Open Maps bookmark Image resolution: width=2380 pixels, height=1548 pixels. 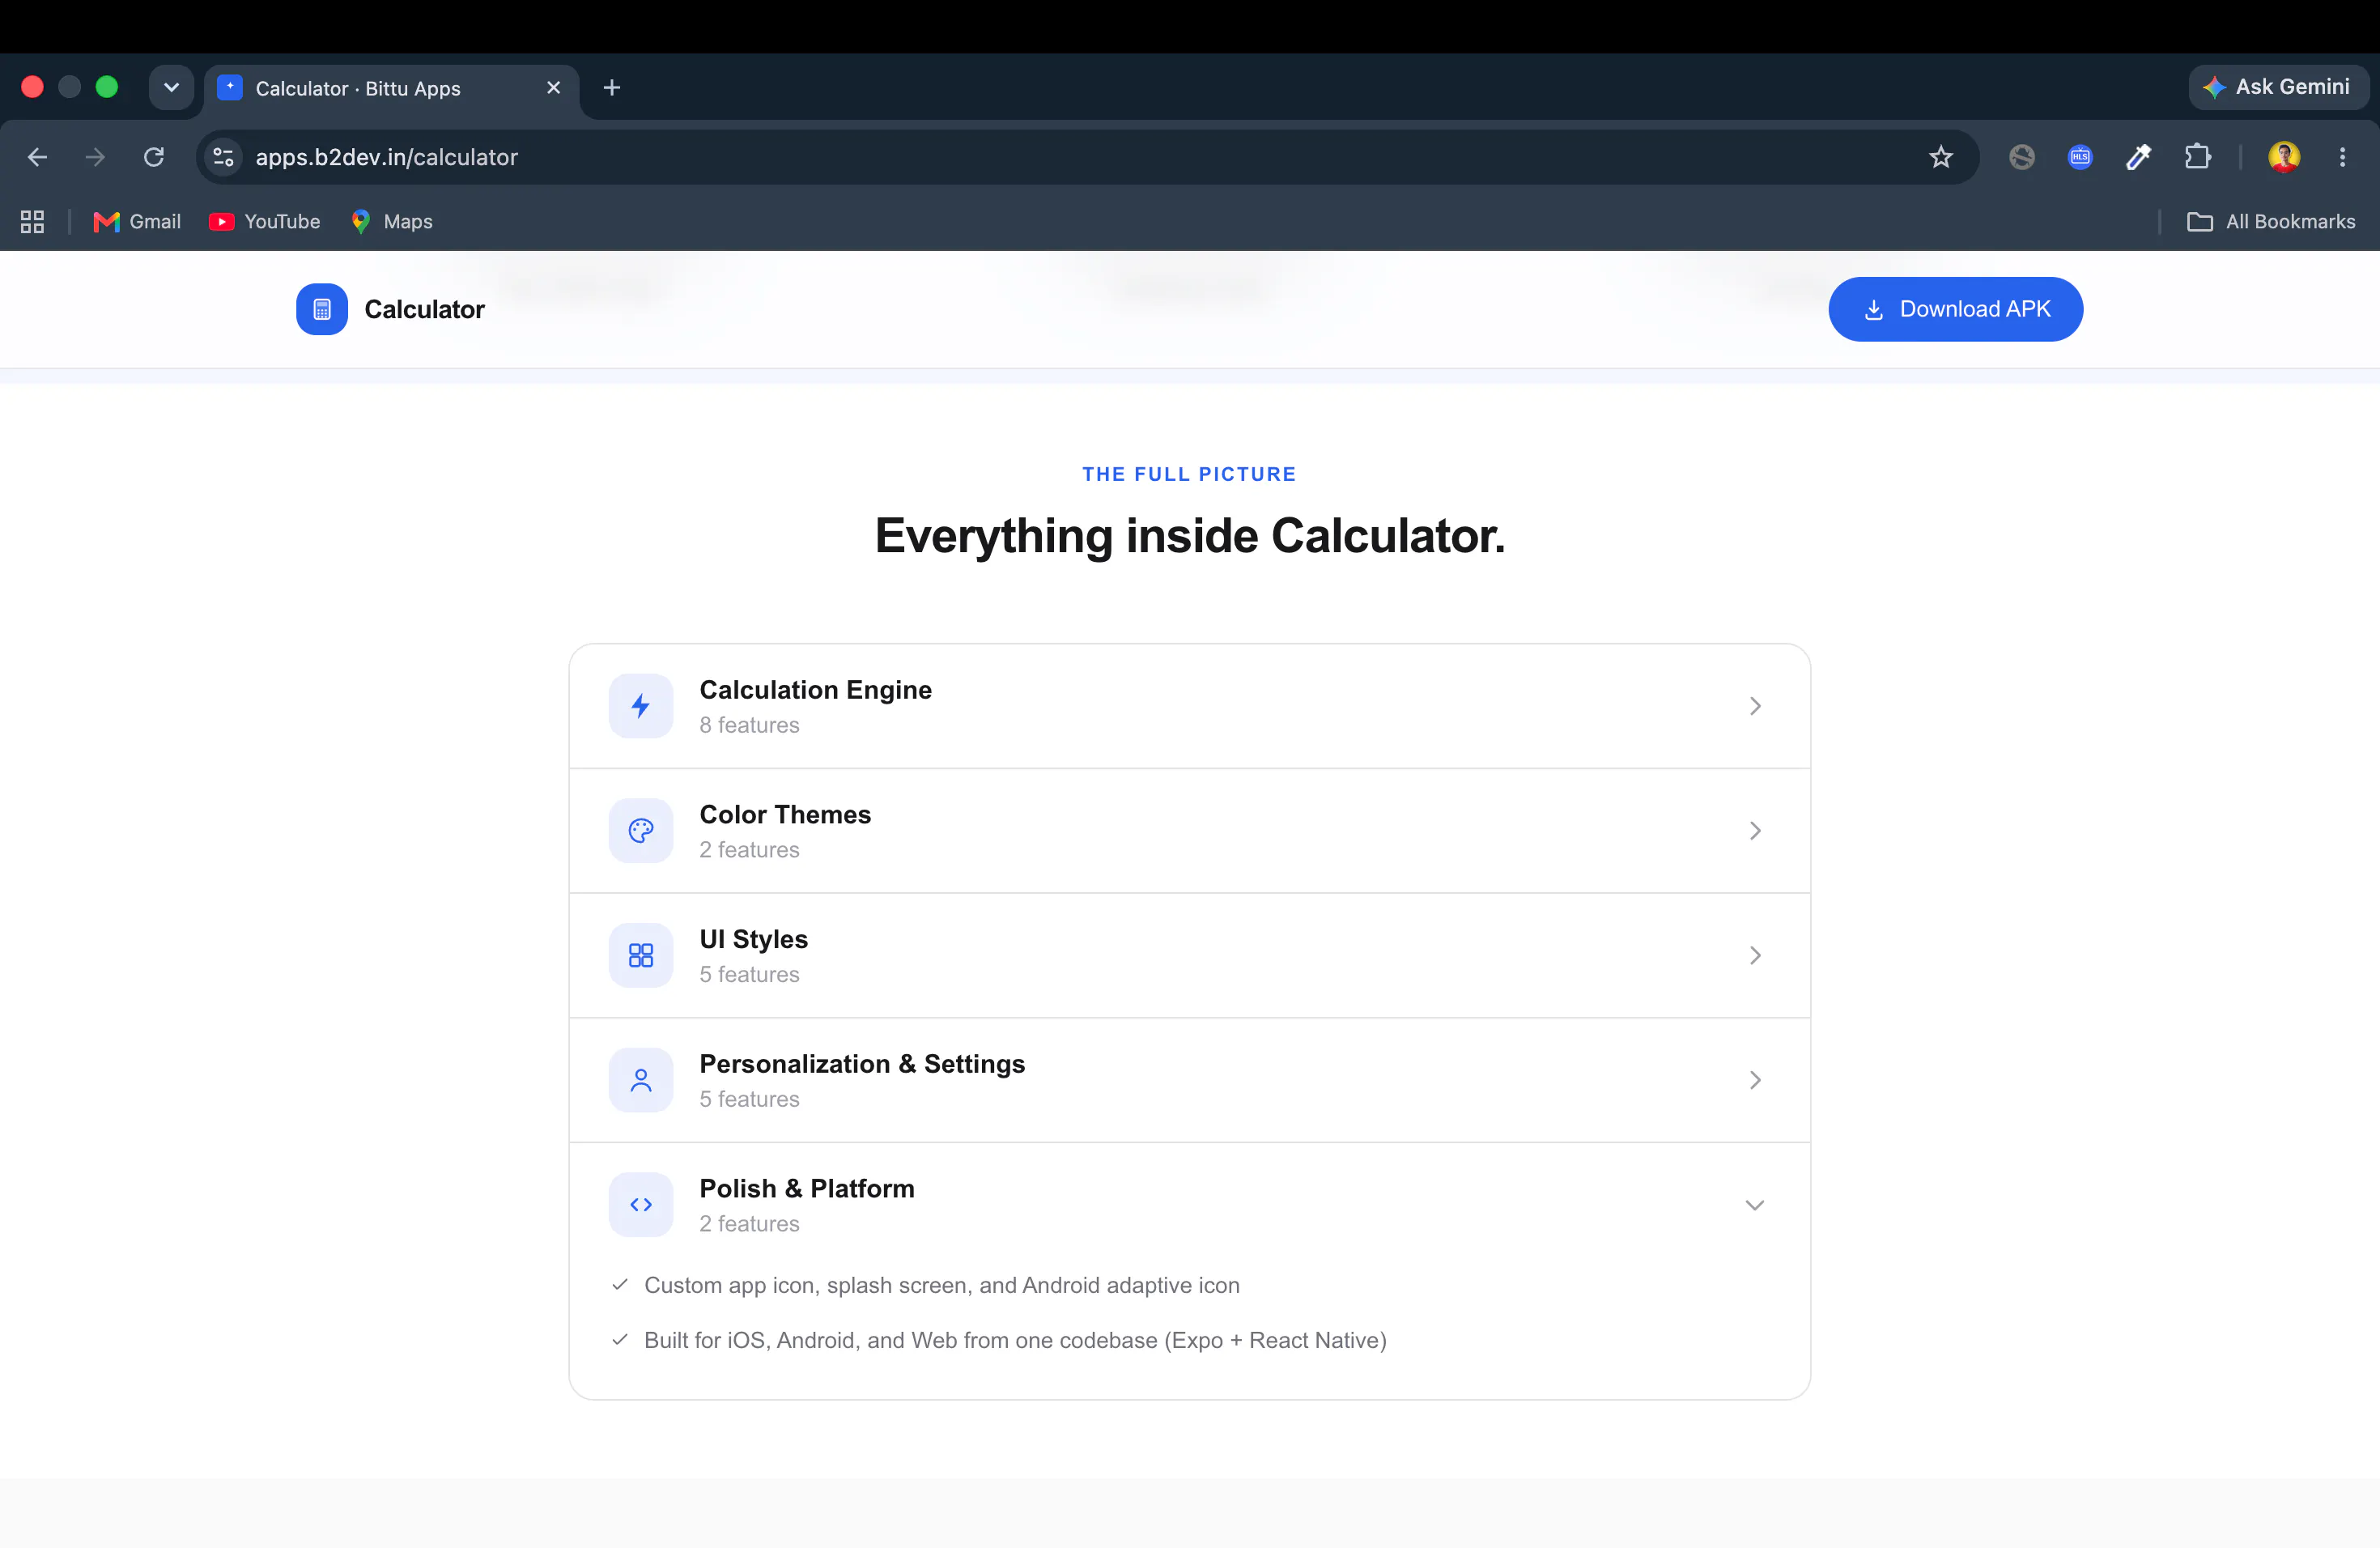(x=392, y=222)
